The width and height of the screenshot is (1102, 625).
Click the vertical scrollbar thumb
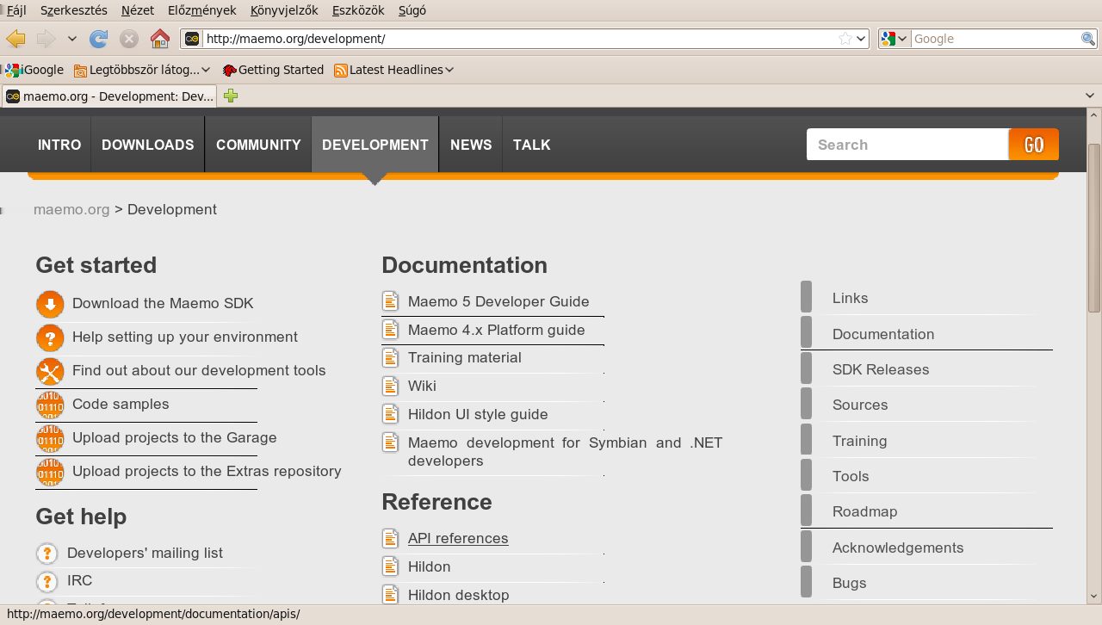coord(1094,228)
